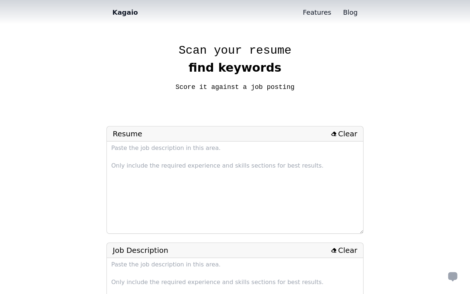Focus the Job Description text area
This screenshot has height=294, width=470.
[x=235, y=276]
